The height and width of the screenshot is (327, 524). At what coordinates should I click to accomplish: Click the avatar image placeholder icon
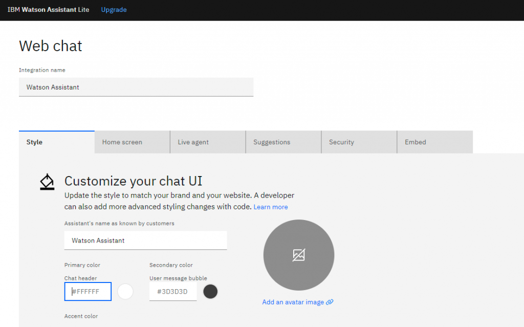(x=299, y=255)
